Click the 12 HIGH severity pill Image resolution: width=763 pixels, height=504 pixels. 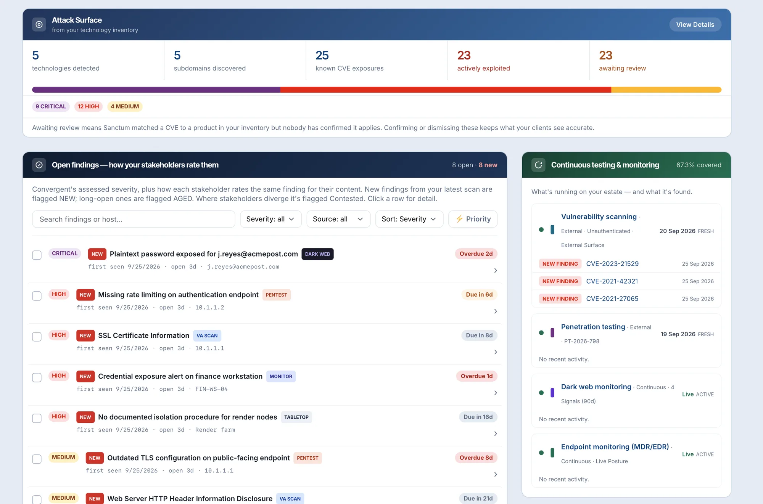click(89, 106)
